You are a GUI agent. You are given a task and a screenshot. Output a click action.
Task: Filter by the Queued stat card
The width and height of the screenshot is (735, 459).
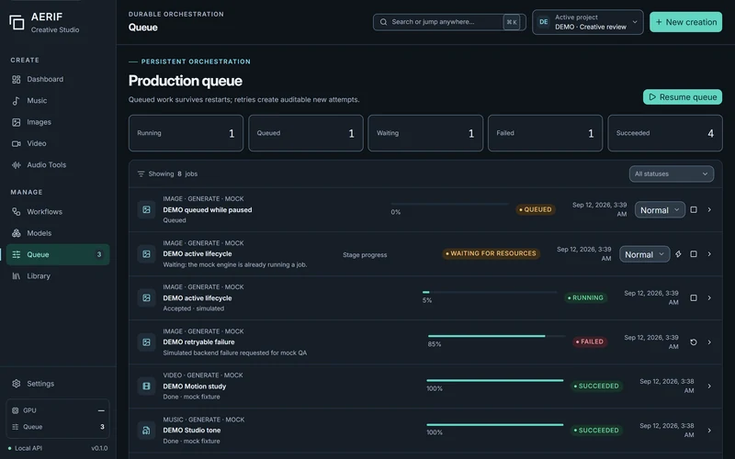point(306,133)
